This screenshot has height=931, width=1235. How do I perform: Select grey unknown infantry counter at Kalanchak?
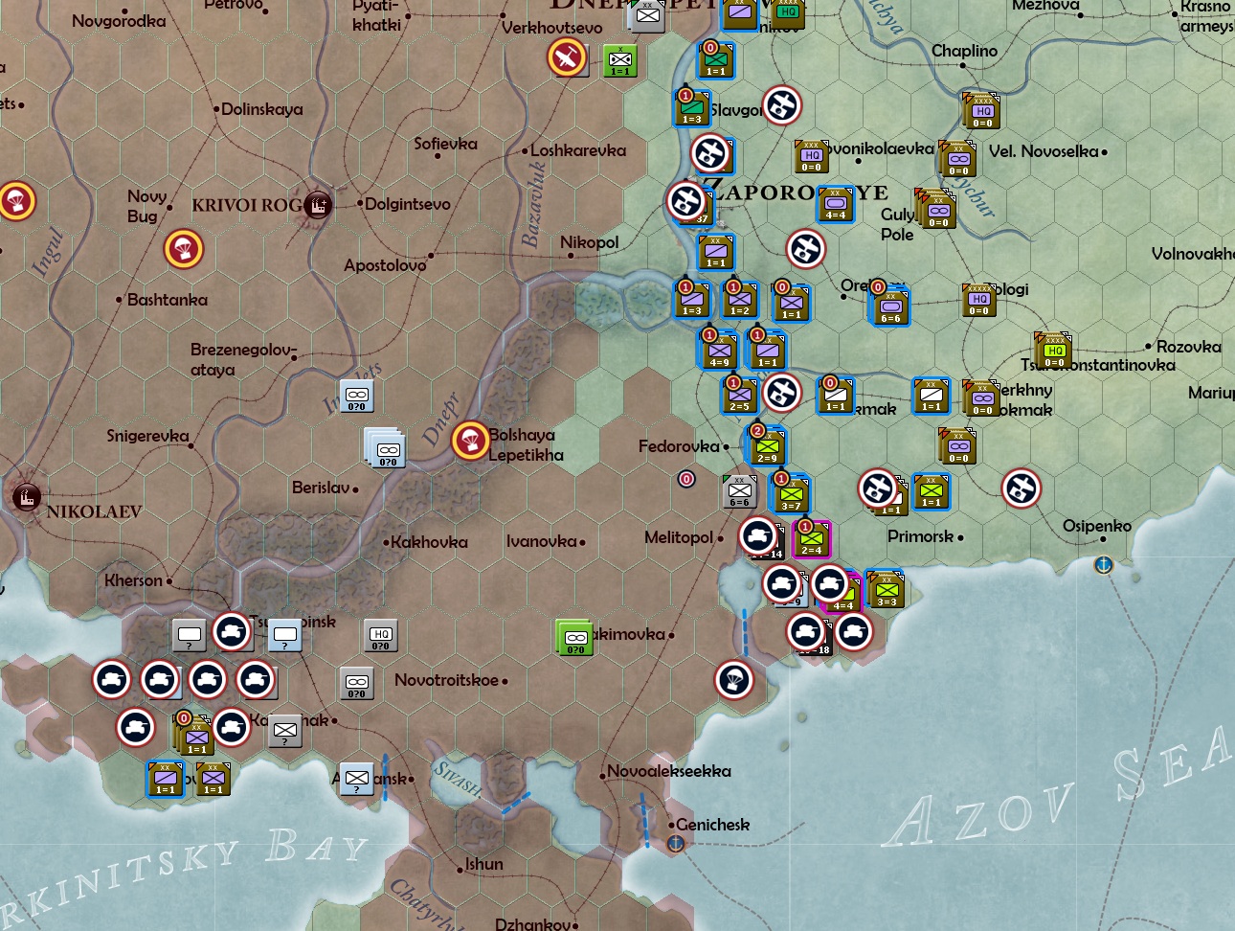[x=285, y=731]
